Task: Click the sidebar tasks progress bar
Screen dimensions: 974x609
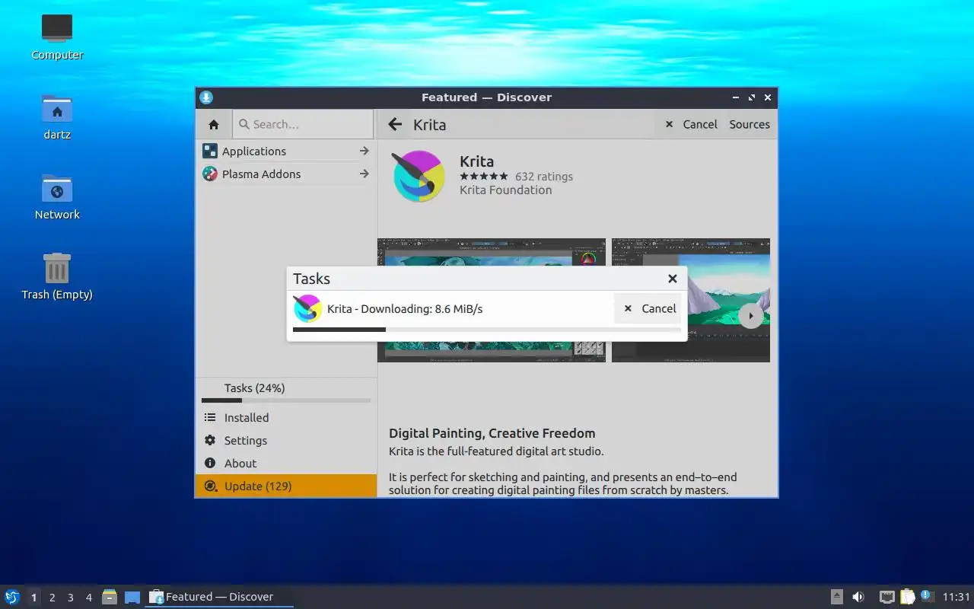Action: pos(286,400)
